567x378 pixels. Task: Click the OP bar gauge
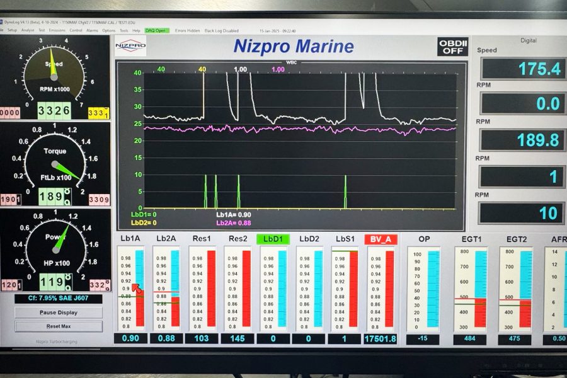(423, 289)
